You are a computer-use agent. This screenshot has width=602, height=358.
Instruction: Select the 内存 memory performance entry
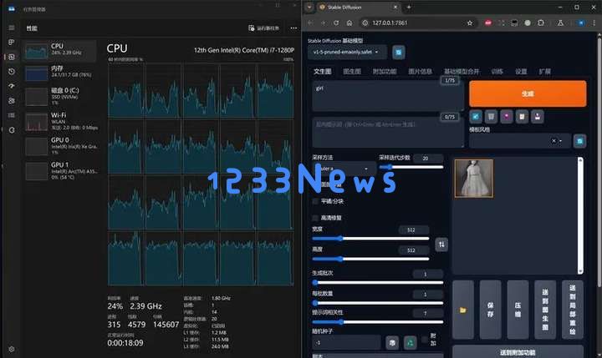(x=60, y=73)
